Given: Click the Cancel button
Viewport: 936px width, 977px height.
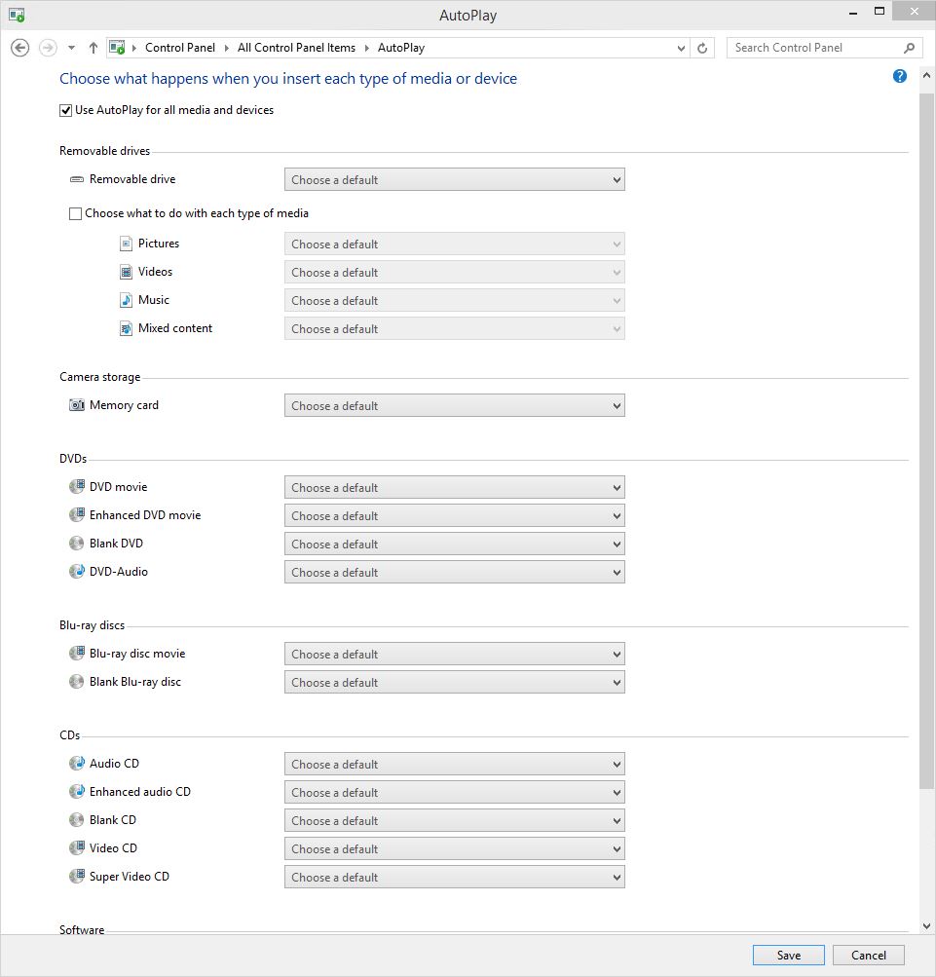Looking at the screenshot, I should pyautogui.click(x=868, y=956).
